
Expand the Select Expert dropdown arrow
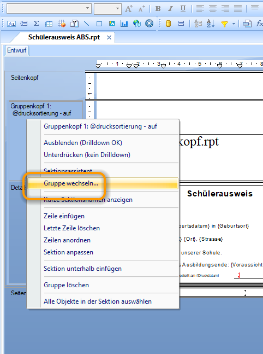(234, 24)
